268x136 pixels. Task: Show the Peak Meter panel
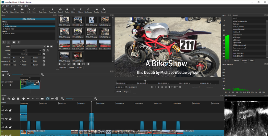point(43,11)
